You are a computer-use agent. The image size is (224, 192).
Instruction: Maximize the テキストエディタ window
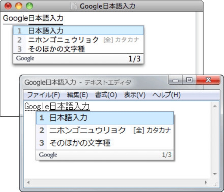pos(189,80)
